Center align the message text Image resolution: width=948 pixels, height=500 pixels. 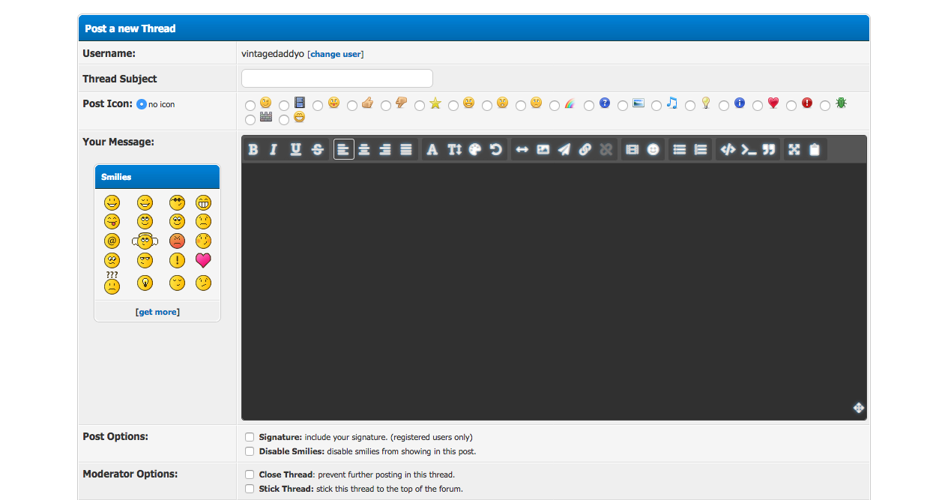pyautogui.click(x=364, y=150)
